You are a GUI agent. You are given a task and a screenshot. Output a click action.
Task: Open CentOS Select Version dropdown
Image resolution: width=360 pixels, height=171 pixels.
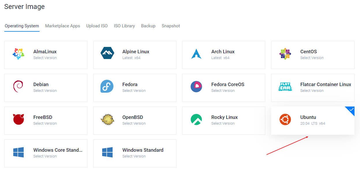click(312, 58)
